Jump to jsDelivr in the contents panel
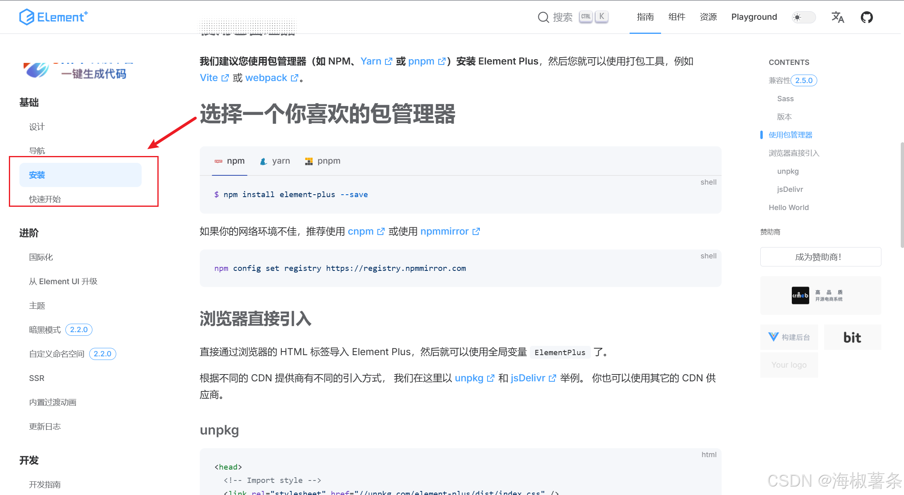Screen dimensions: 904x495 pyautogui.click(x=789, y=189)
